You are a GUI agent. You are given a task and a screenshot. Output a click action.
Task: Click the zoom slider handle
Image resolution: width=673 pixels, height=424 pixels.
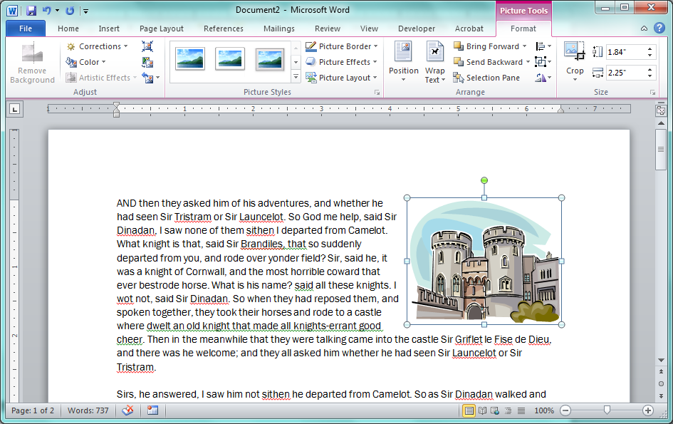pos(607,410)
